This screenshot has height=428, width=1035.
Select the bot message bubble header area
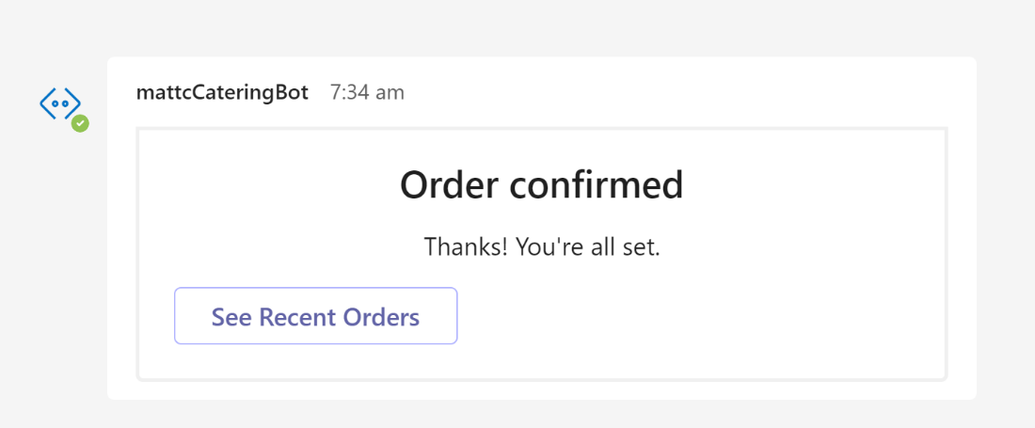coord(541,93)
